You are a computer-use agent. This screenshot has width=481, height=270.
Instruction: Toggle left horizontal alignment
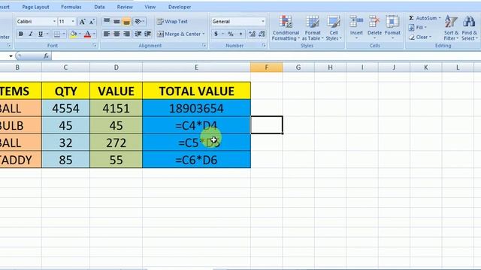click(107, 34)
